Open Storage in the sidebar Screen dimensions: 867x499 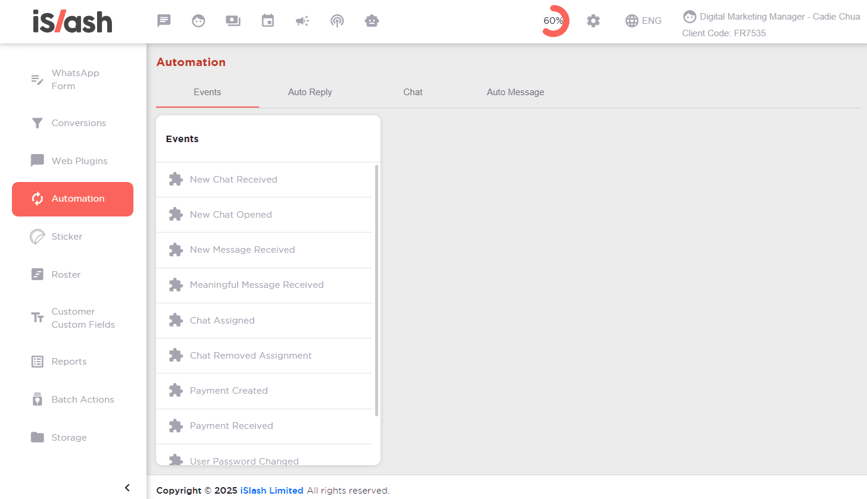[x=73, y=438]
